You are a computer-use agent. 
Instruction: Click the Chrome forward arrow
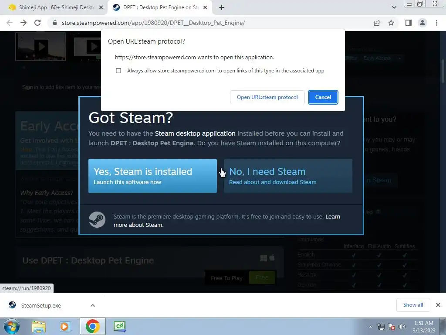24,23
